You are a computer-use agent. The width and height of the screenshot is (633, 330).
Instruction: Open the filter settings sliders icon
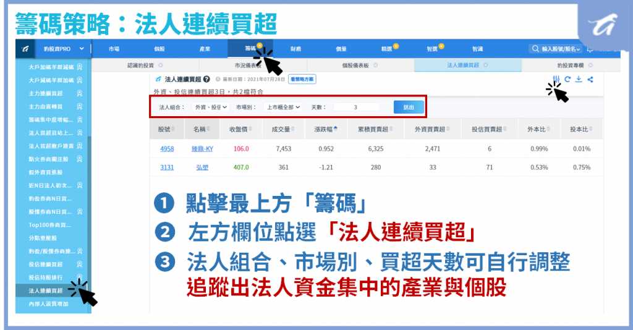[556, 79]
